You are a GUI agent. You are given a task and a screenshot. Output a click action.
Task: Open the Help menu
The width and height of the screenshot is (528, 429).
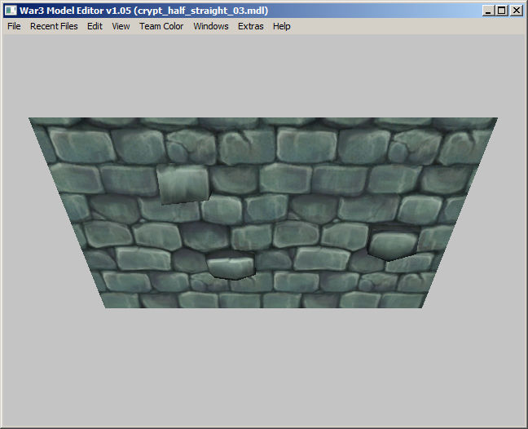(x=281, y=26)
